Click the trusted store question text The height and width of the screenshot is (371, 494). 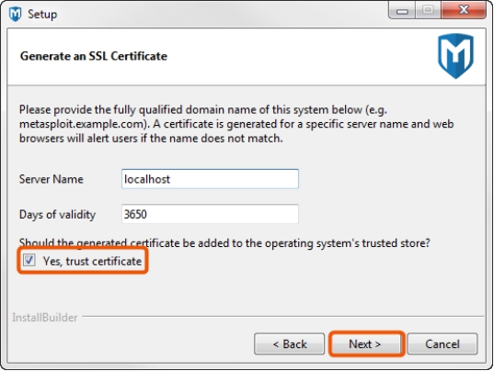coord(224,243)
